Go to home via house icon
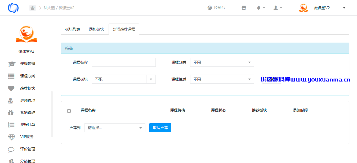This screenshot has height=163, width=357. (33, 8)
